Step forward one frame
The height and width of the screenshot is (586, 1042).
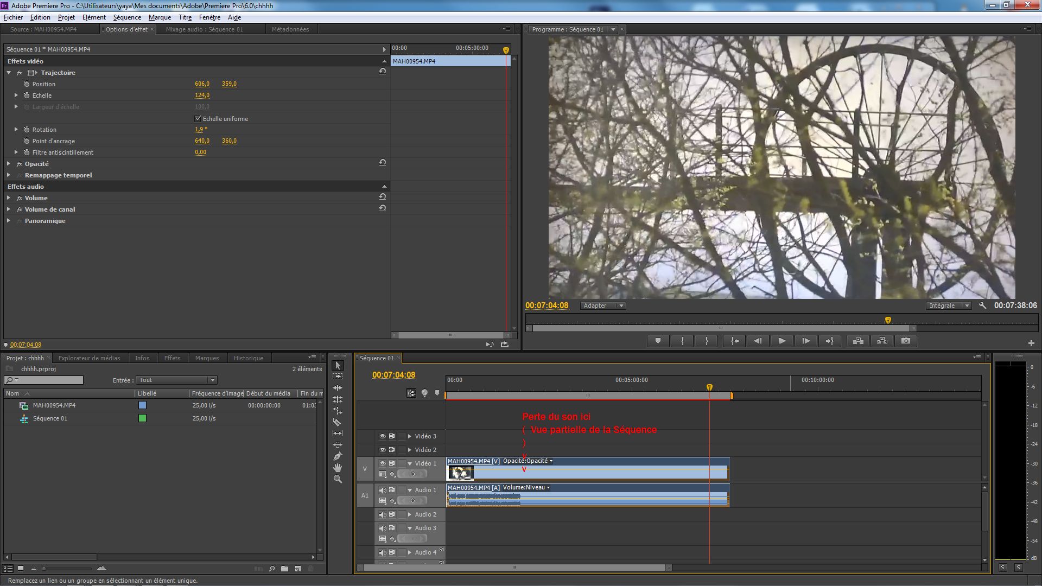click(x=806, y=341)
